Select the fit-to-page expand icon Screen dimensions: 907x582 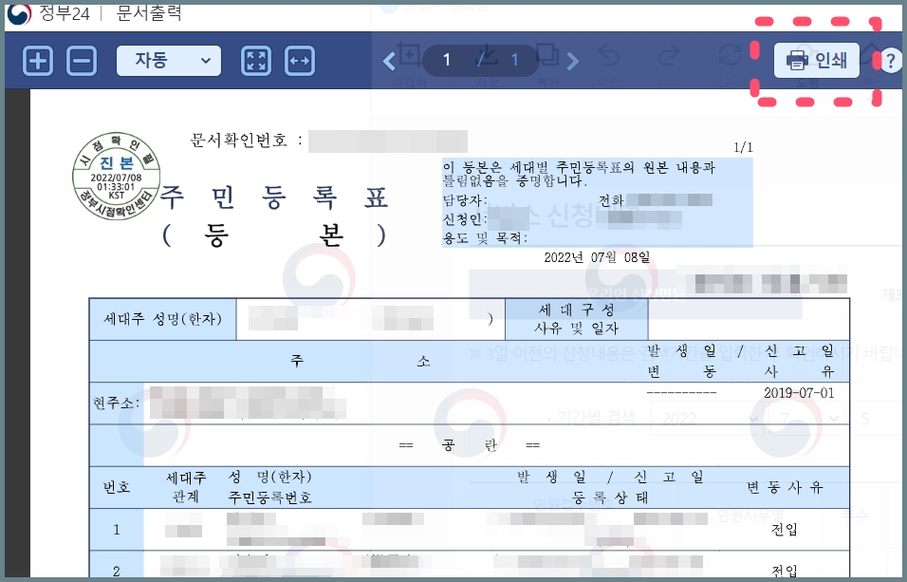pos(255,61)
